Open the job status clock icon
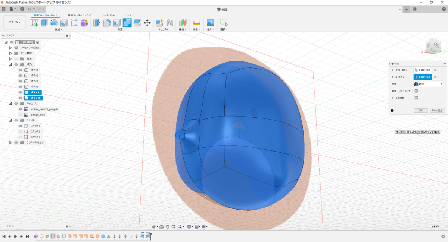Screen dimensions: 448x242 [415, 9]
